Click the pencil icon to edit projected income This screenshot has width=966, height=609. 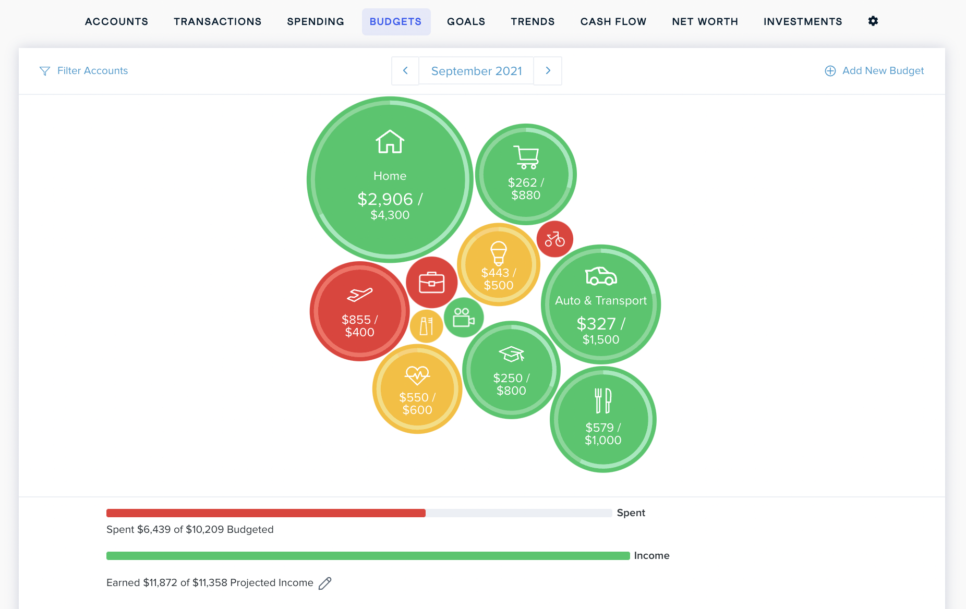[x=325, y=583]
